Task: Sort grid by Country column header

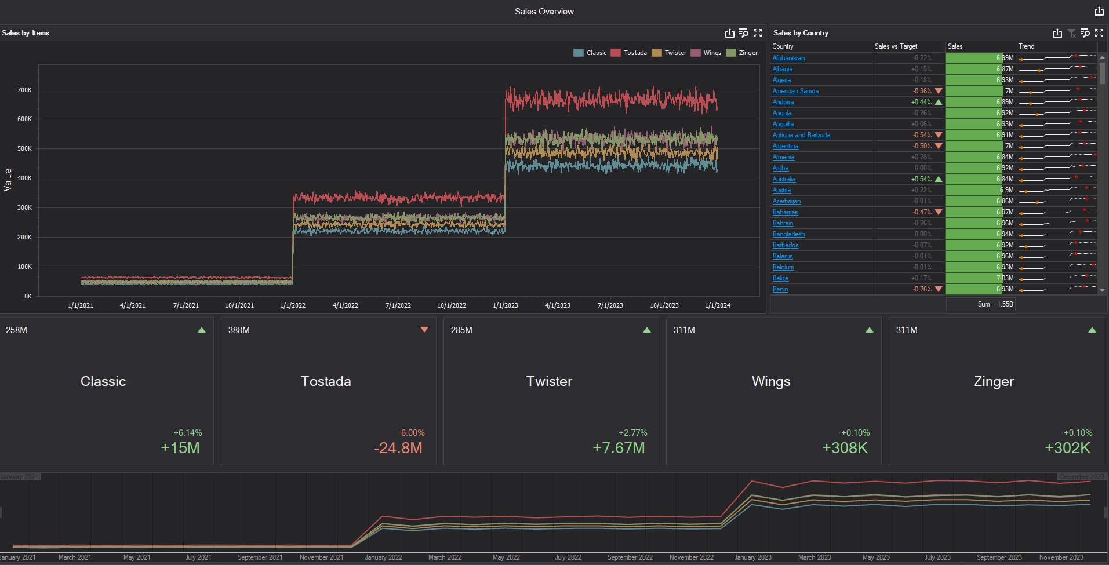Action: 783,46
